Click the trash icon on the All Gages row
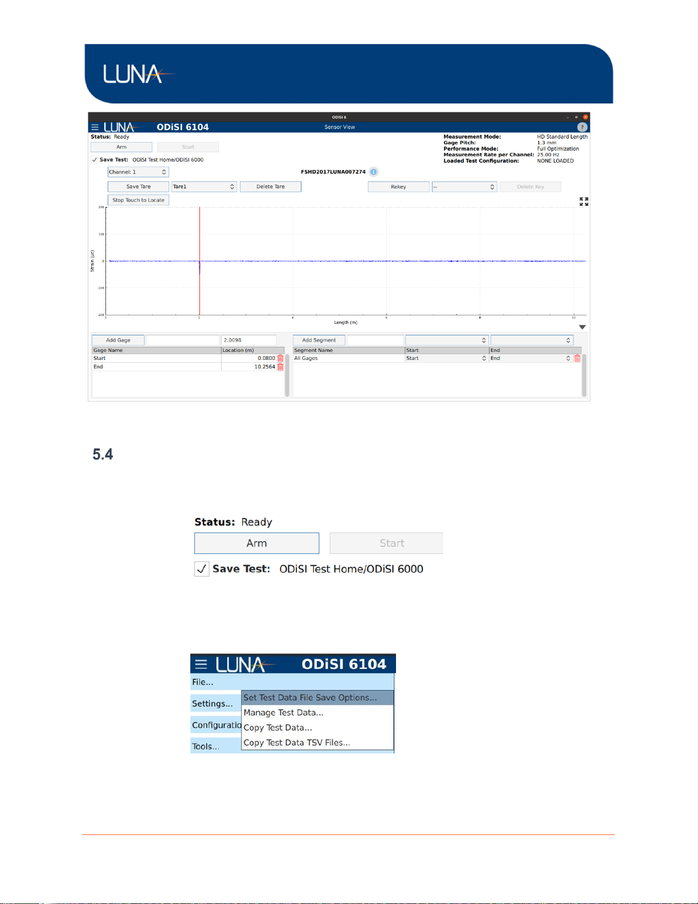The width and height of the screenshot is (698, 904). click(x=577, y=358)
